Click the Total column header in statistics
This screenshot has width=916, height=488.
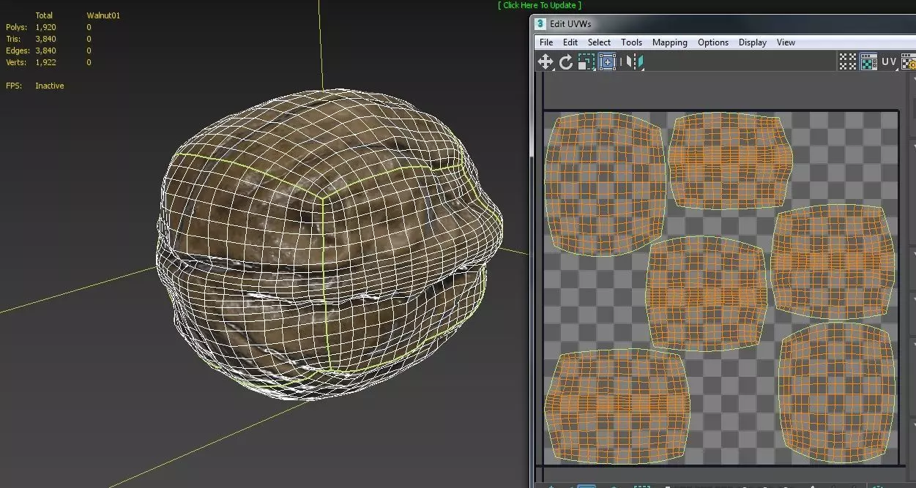point(44,15)
